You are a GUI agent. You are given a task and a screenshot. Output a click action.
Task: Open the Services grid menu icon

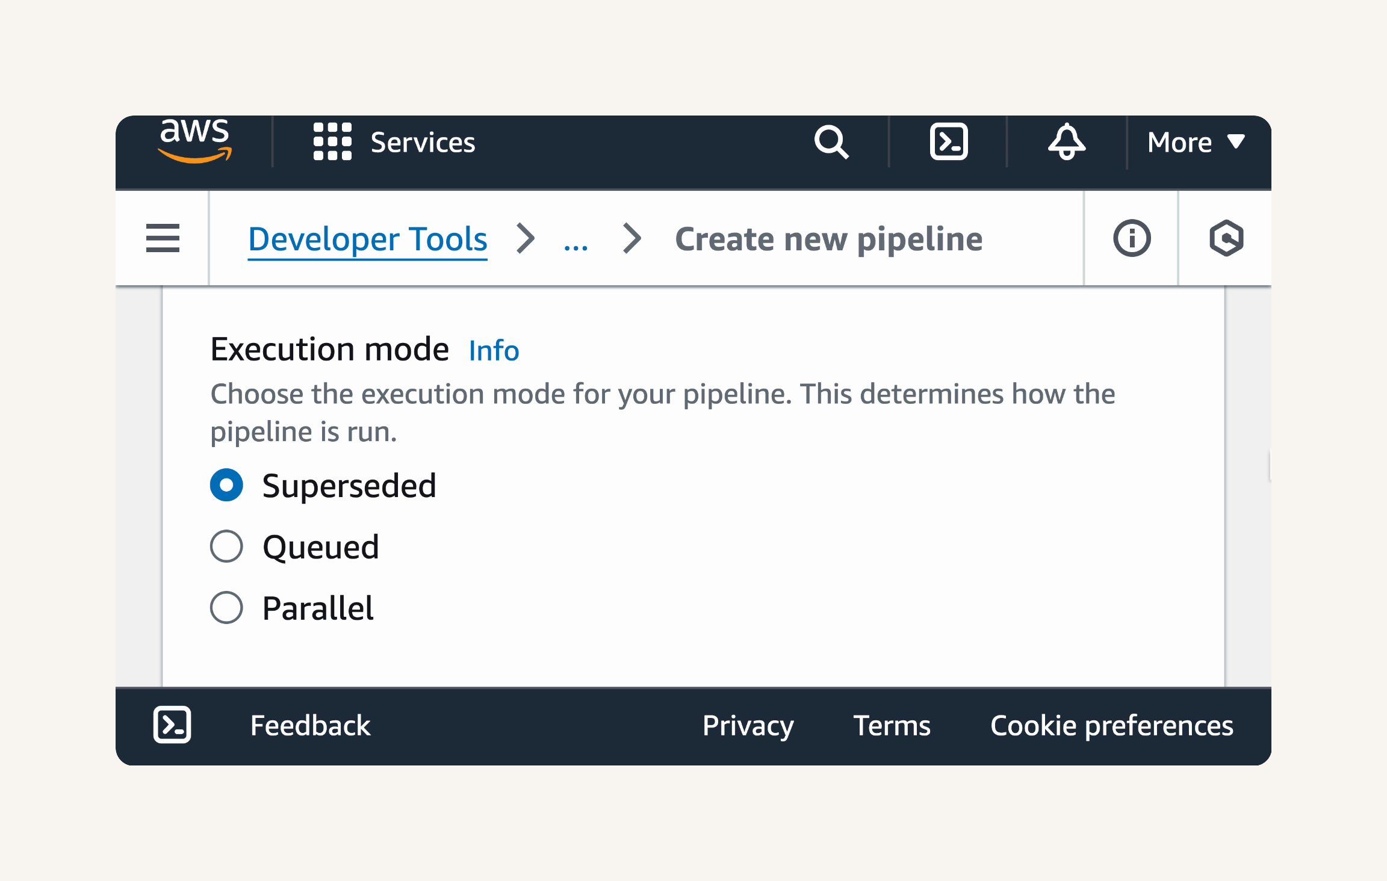[x=332, y=142]
